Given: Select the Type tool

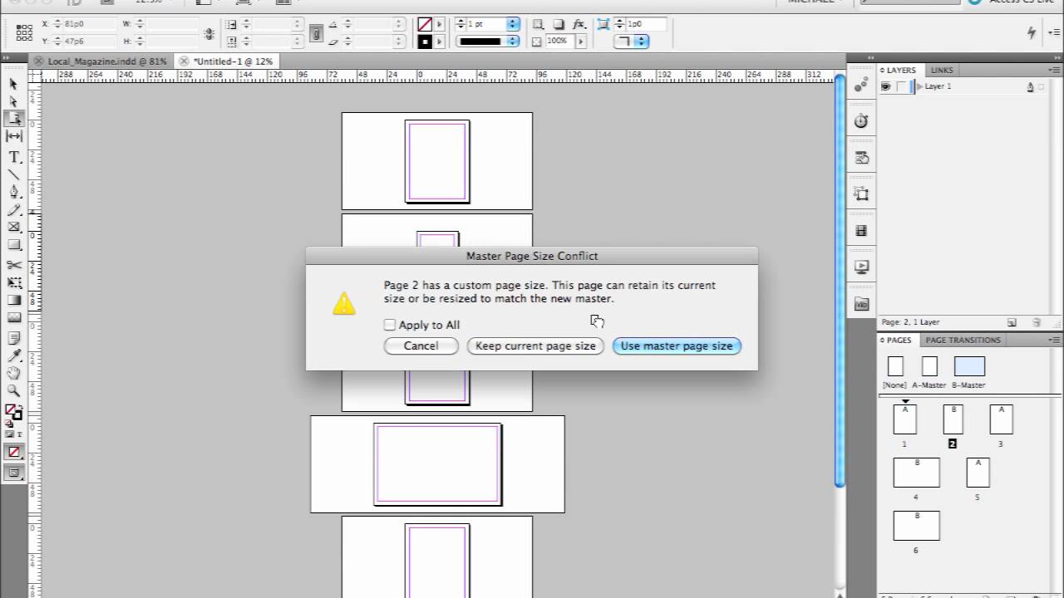Looking at the screenshot, I should (x=13, y=157).
